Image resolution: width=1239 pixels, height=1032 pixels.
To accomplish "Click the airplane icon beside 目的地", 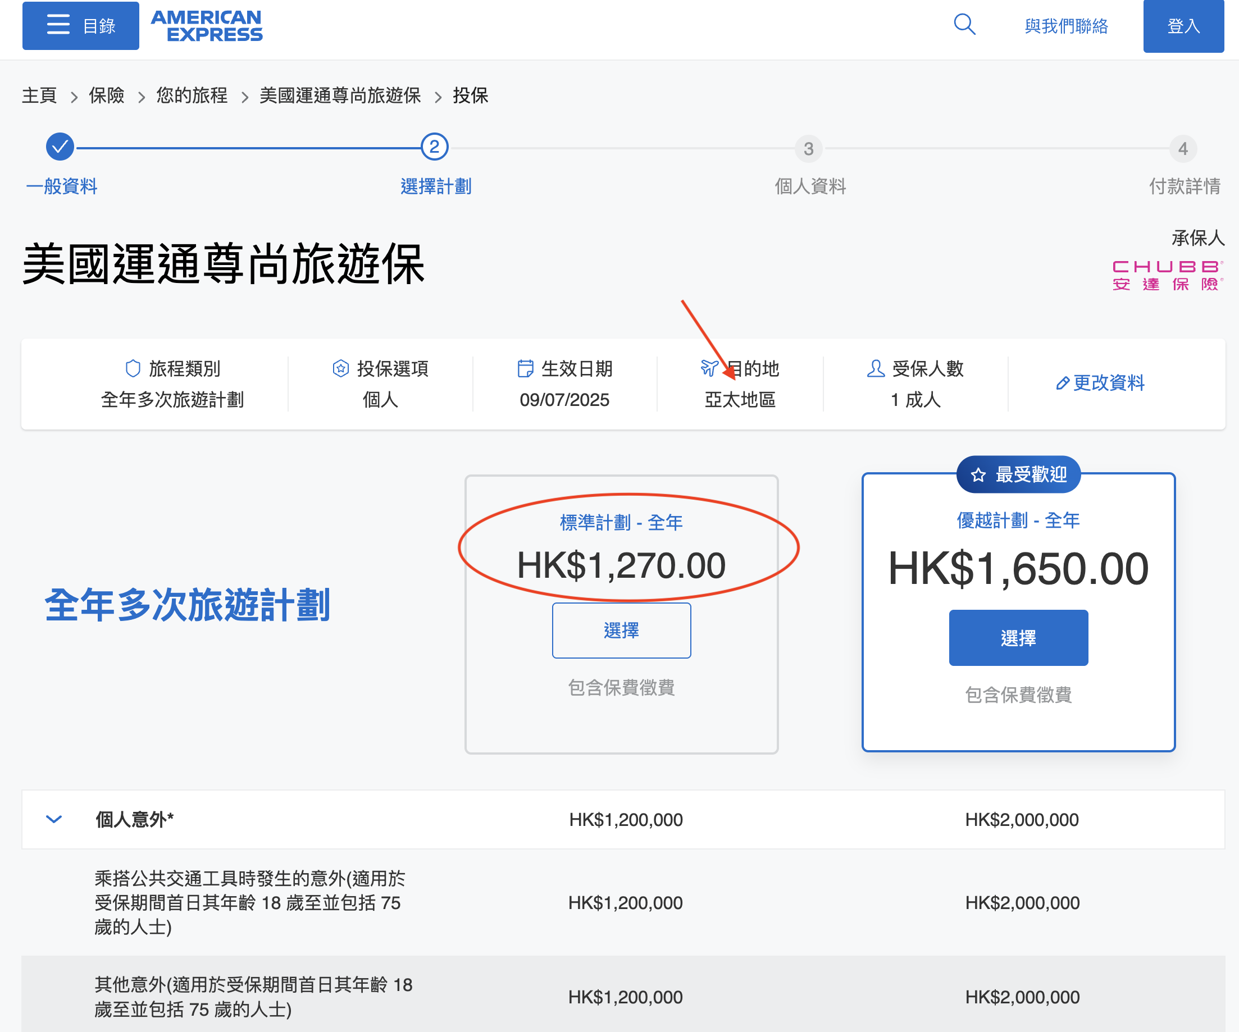I will click(x=710, y=368).
